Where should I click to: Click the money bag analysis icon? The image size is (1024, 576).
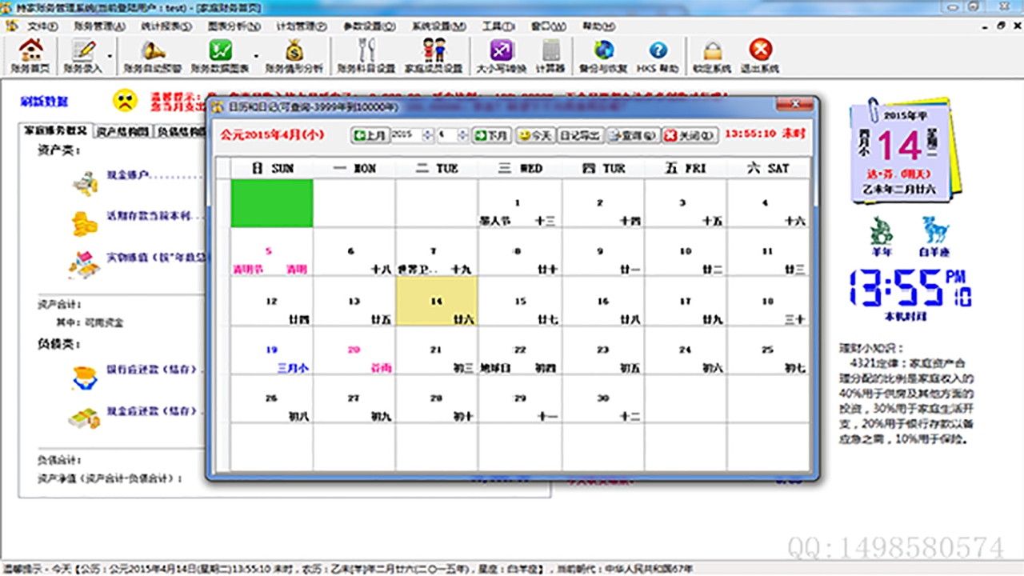(x=294, y=55)
